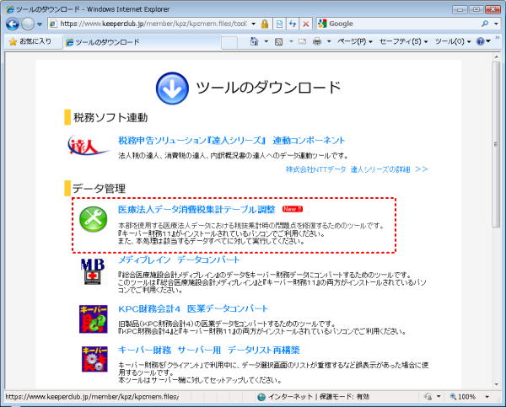Click the 達人 series logo icon
The width and height of the screenshot is (506, 407).
(x=89, y=147)
